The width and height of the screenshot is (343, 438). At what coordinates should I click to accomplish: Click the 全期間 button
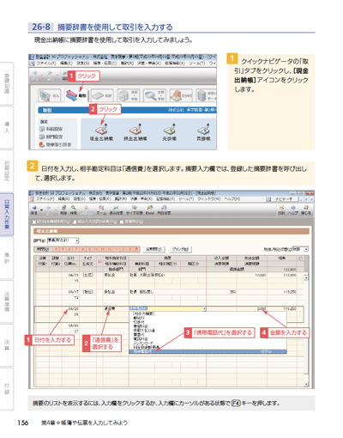[153, 249]
